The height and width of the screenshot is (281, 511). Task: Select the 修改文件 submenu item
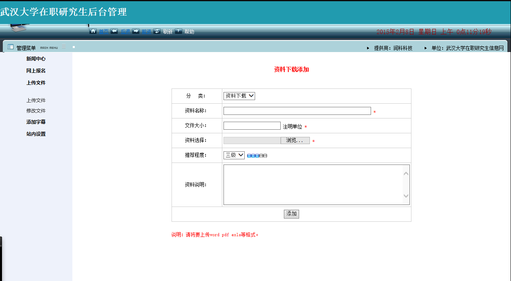click(x=36, y=111)
